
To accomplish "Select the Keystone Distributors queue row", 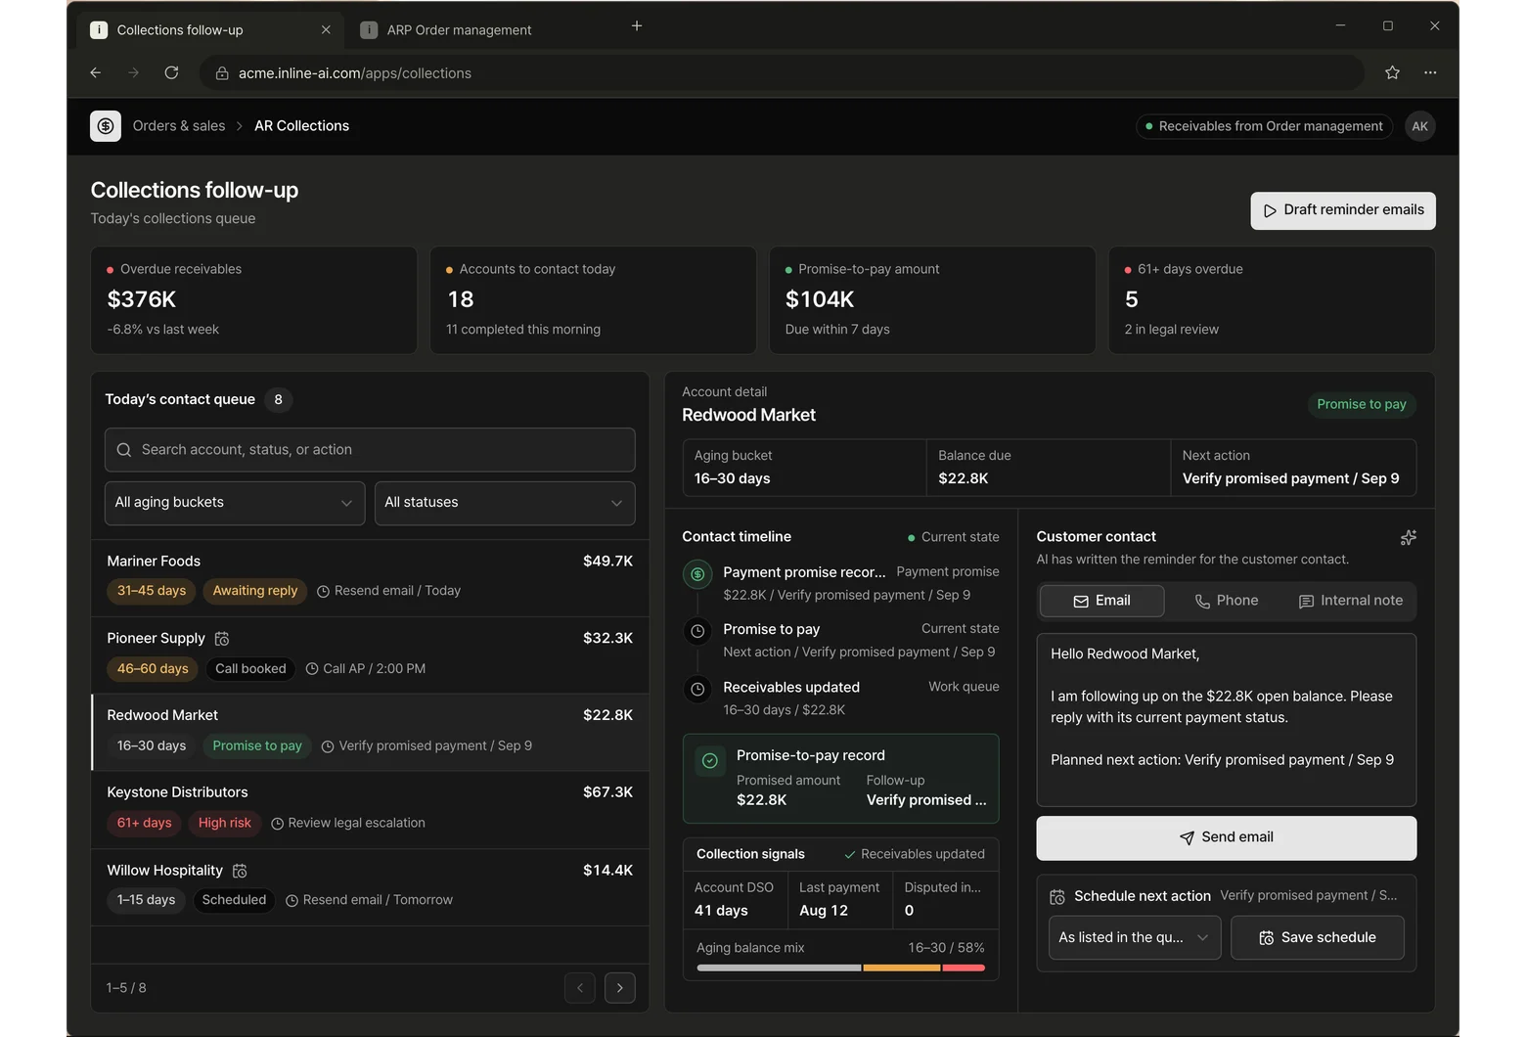I will (x=370, y=809).
